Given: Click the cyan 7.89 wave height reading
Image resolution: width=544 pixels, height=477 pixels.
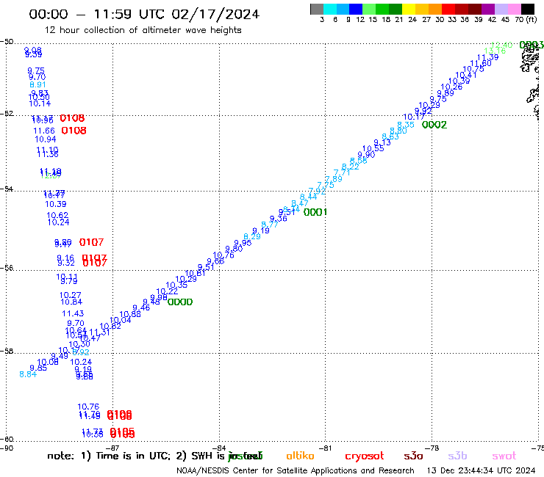Looking at the screenshot, I should coord(334,179).
